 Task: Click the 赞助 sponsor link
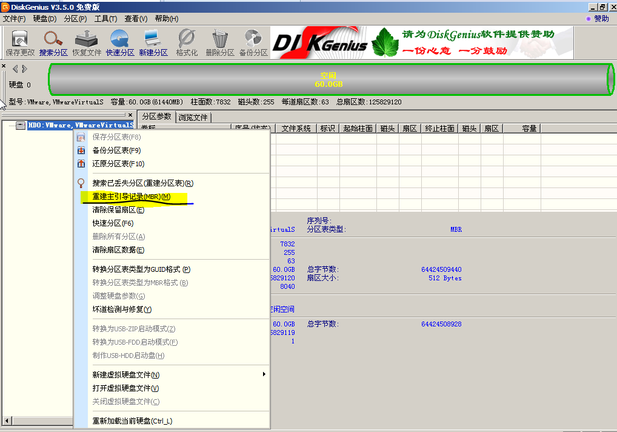[601, 19]
